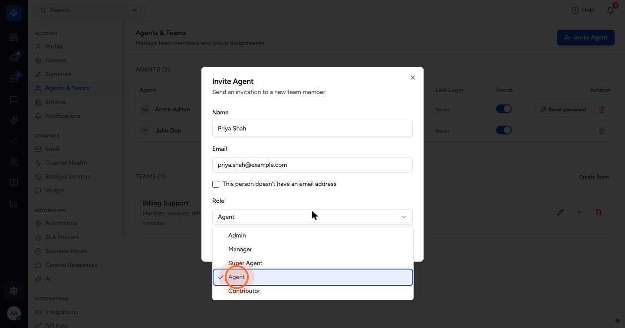Delete Billing Support team trash icon
Image resolution: width=625 pixels, height=328 pixels.
[x=599, y=212]
